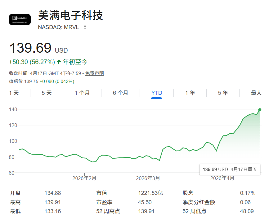Click the Marvell company logo
Screen dimensions: 269x220
[x=20, y=19]
